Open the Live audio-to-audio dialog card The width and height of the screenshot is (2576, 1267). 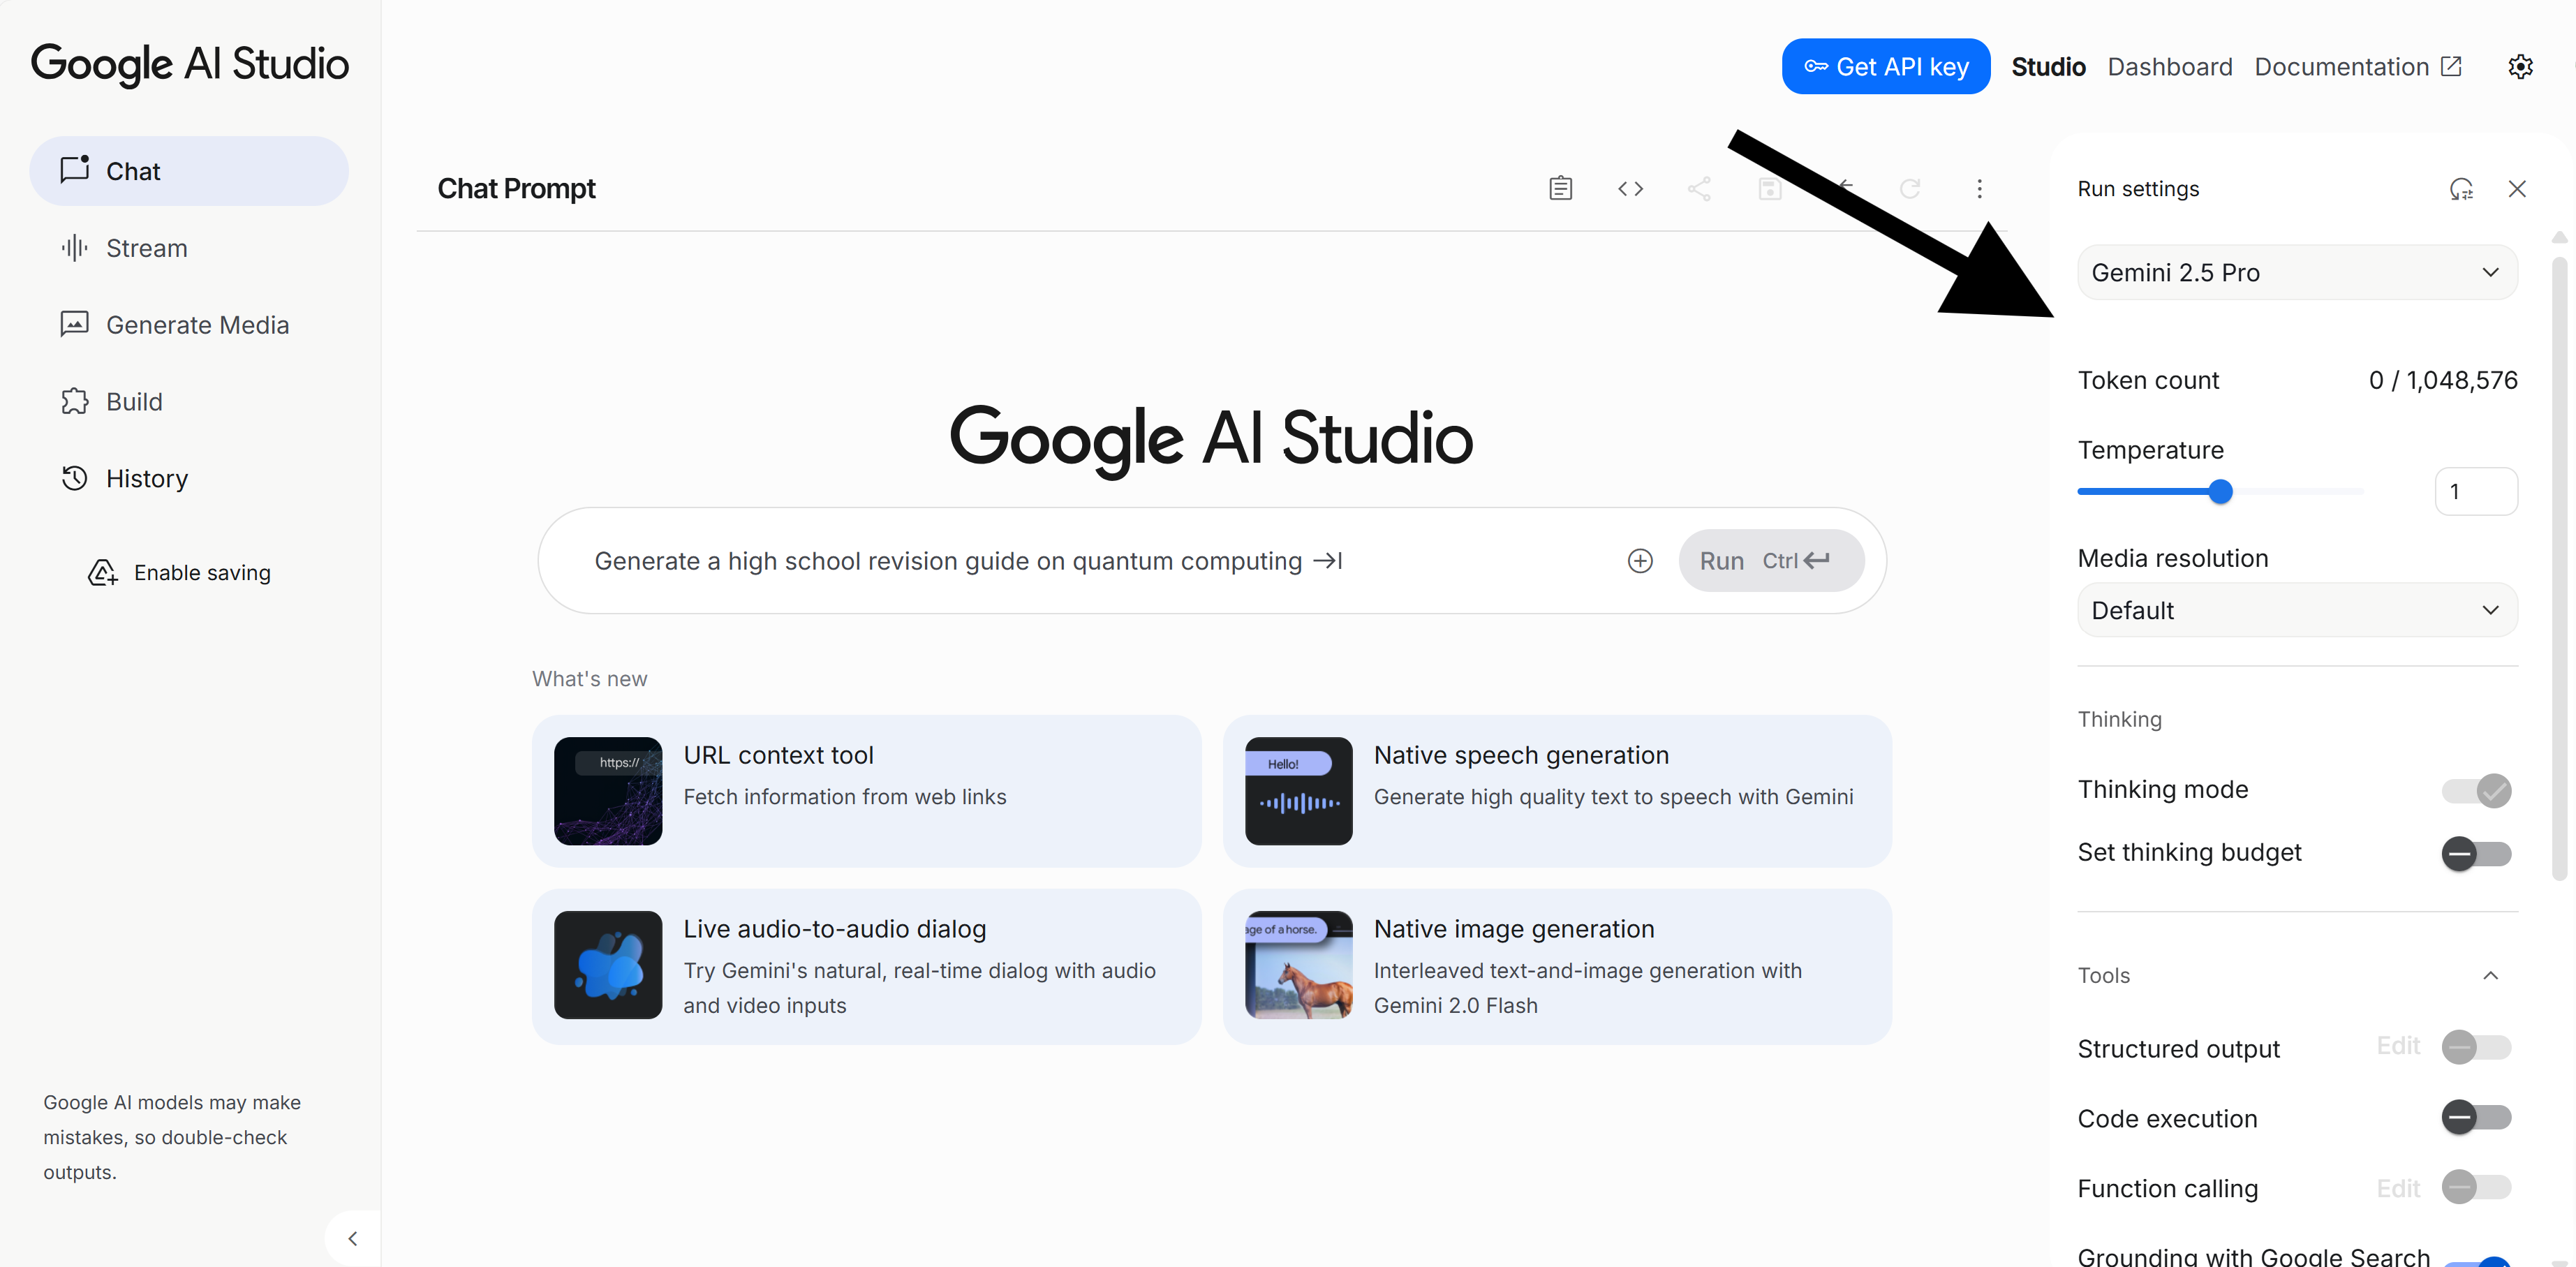866,966
